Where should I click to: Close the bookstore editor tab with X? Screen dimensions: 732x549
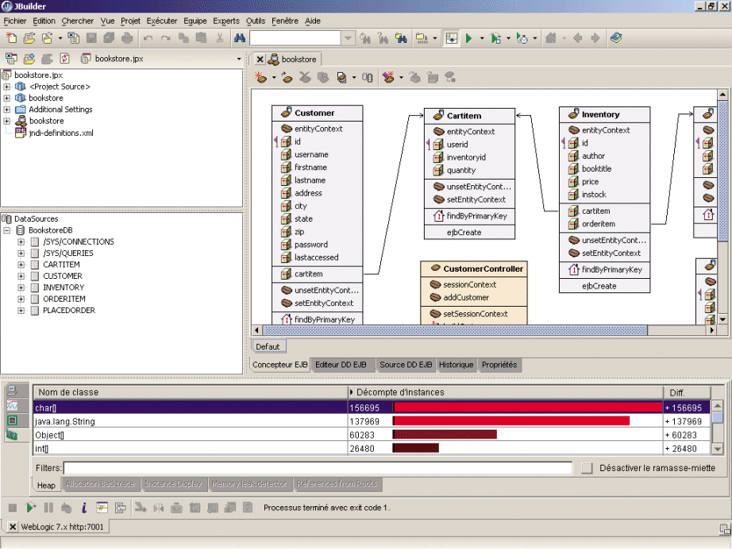pos(260,60)
